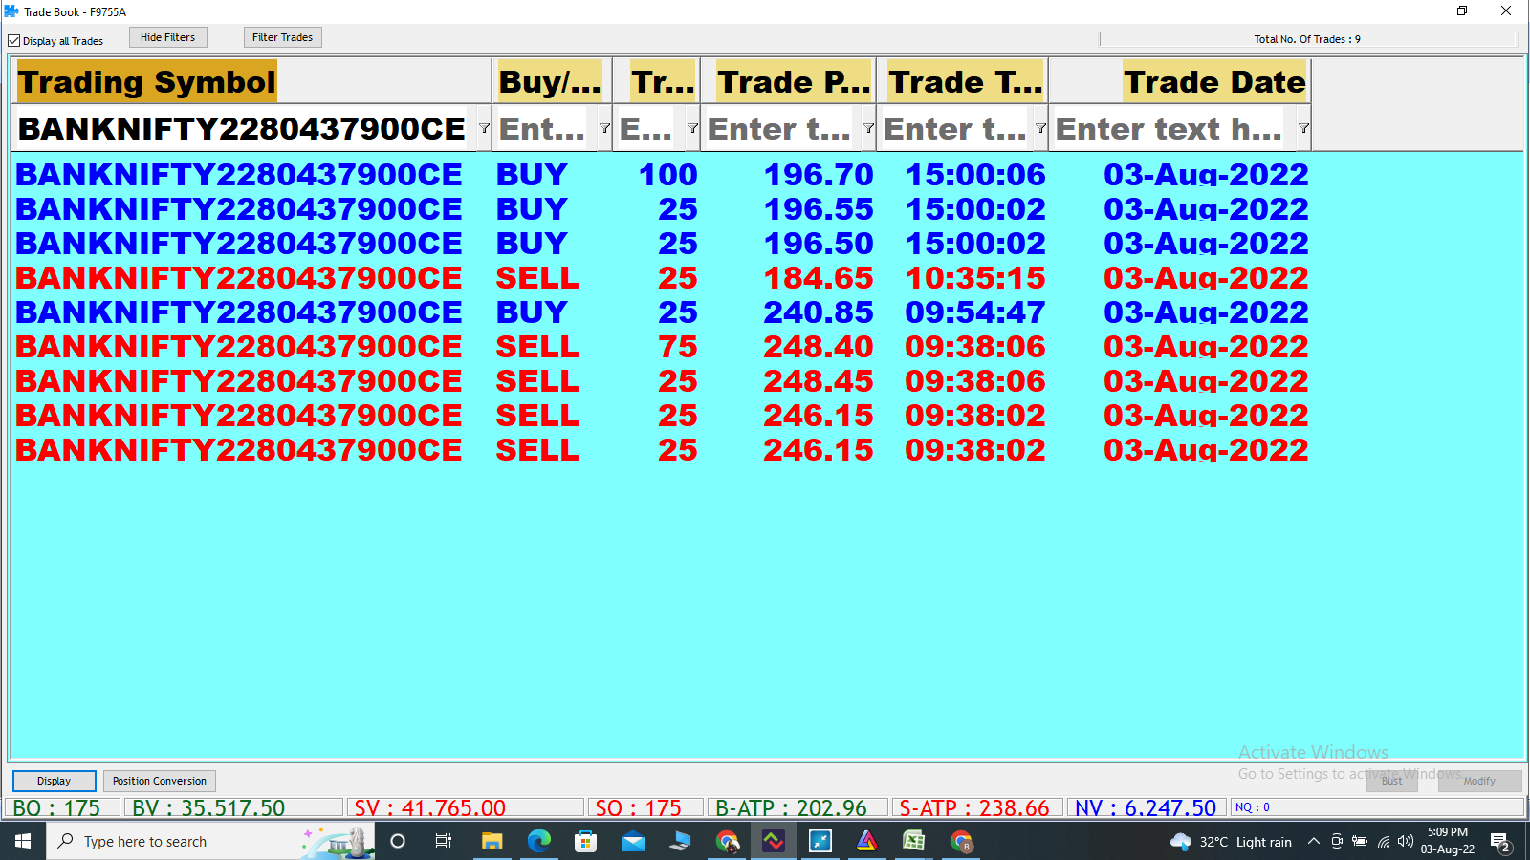The height and width of the screenshot is (860, 1530).
Task: Select the BUY trade at price 196.70
Action: (x=662, y=175)
